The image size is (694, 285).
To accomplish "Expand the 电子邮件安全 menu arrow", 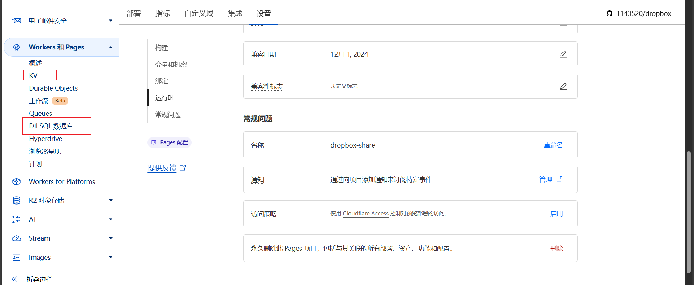I will click(x=111, y=21).
